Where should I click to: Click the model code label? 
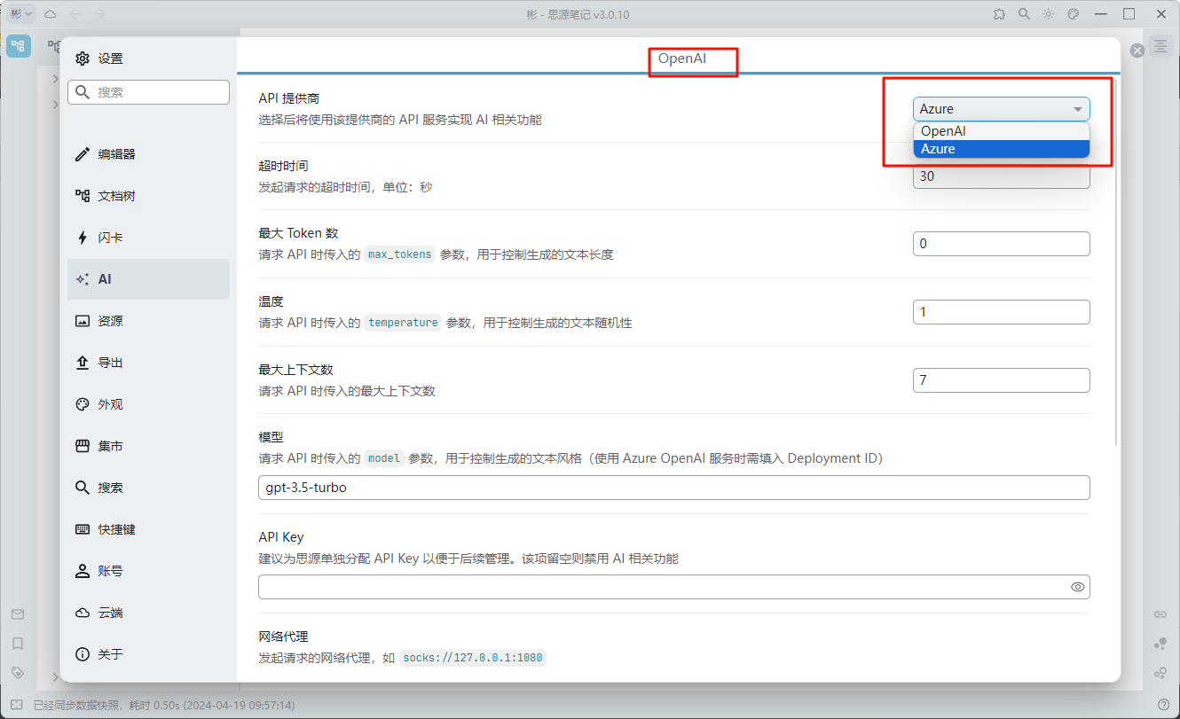385,458
